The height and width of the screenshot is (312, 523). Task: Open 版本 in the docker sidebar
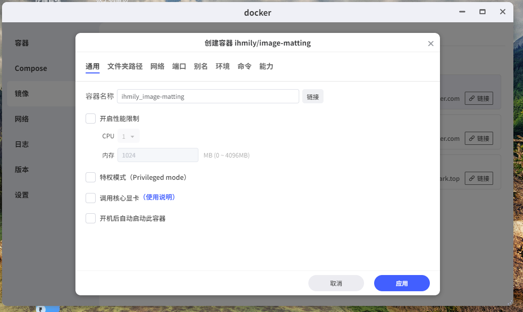click(x=22, y=170)
